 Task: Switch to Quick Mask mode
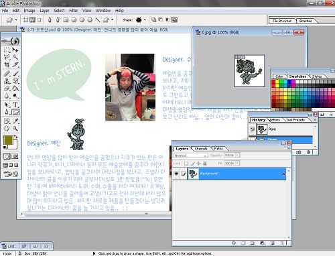click(15, 156)
